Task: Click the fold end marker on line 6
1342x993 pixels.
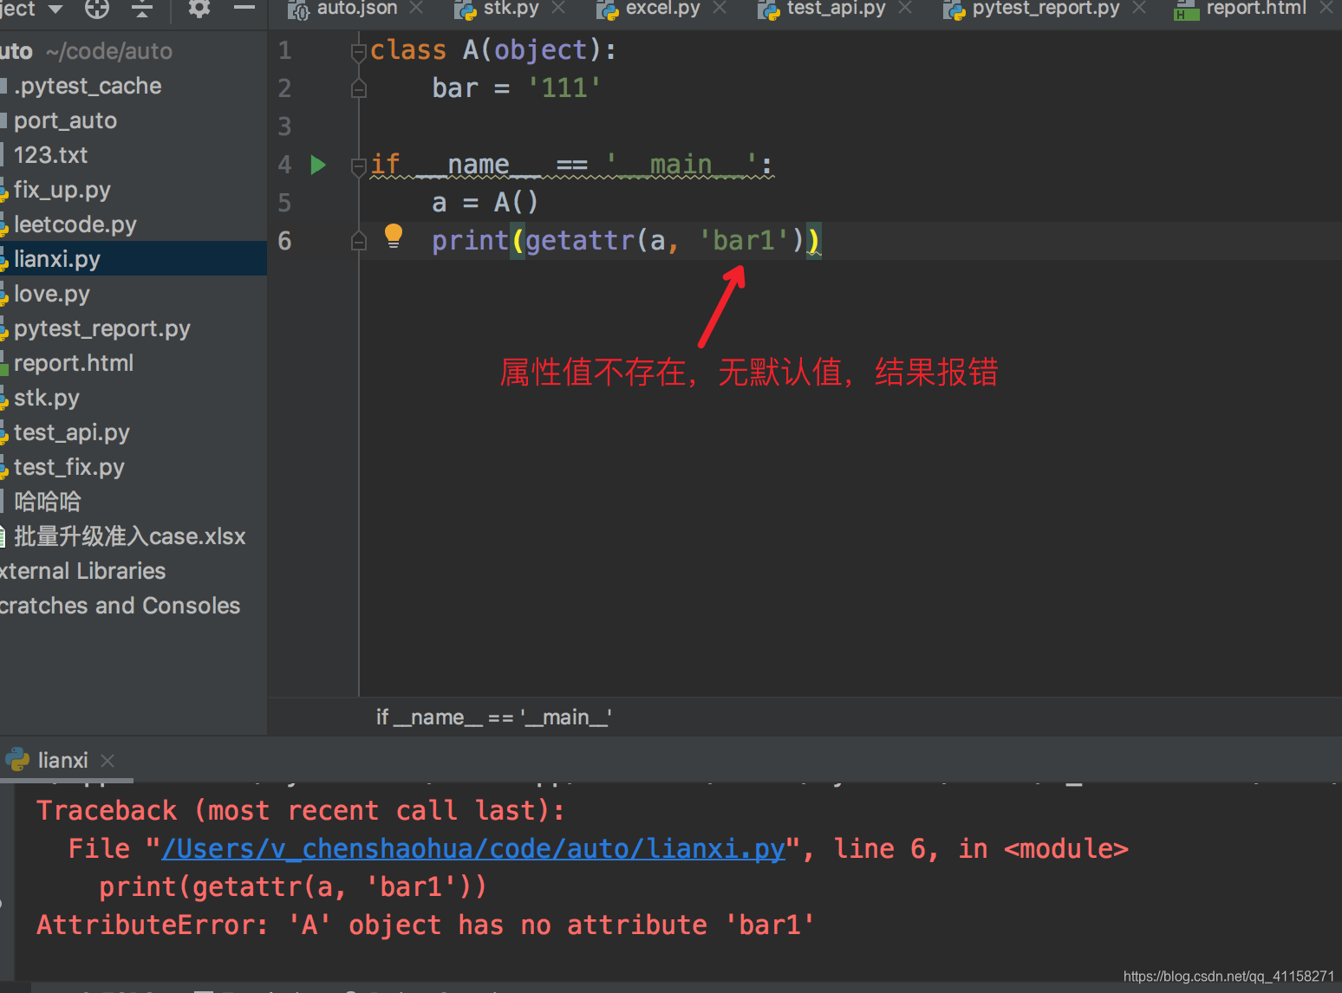Action: (358, 241)
